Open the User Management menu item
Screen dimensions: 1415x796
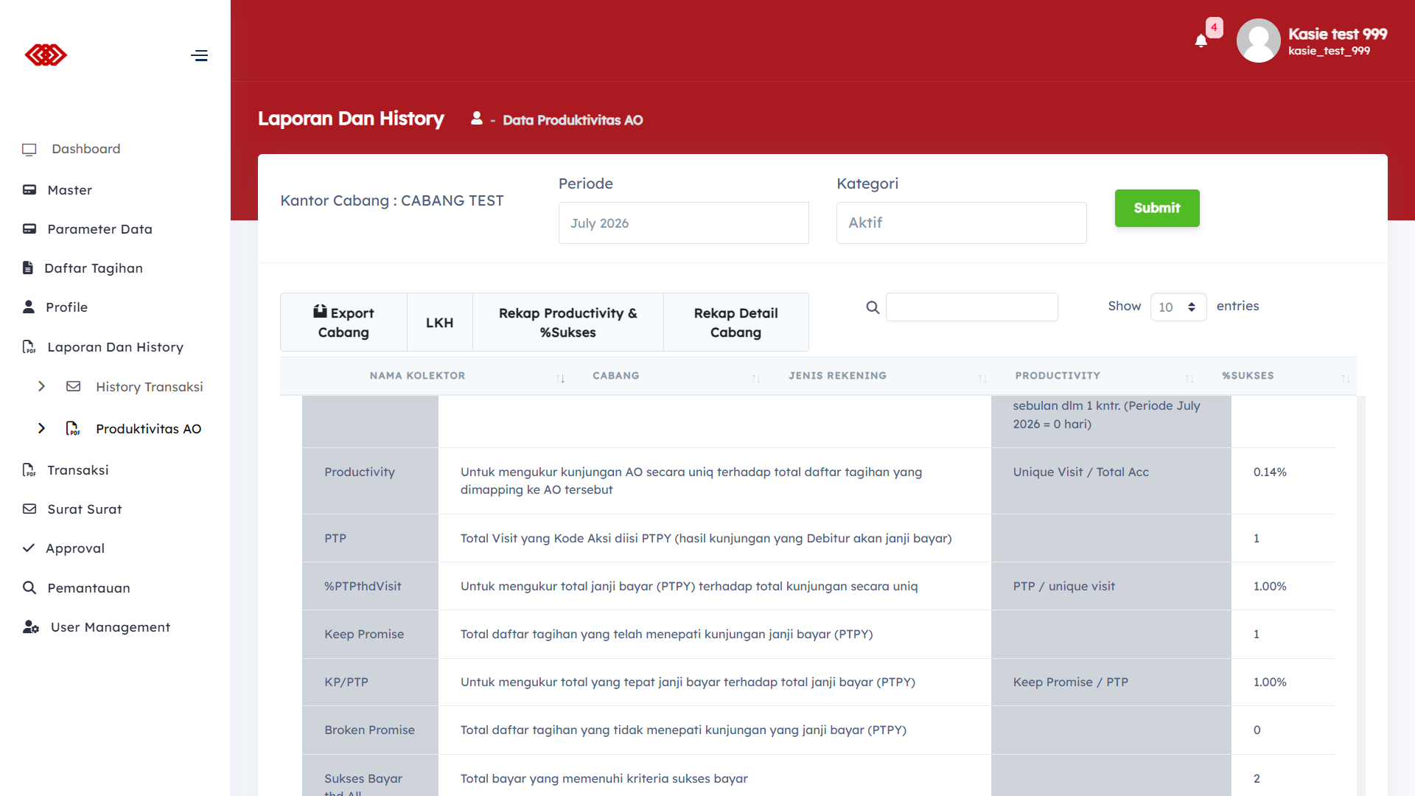coord(111,627)
